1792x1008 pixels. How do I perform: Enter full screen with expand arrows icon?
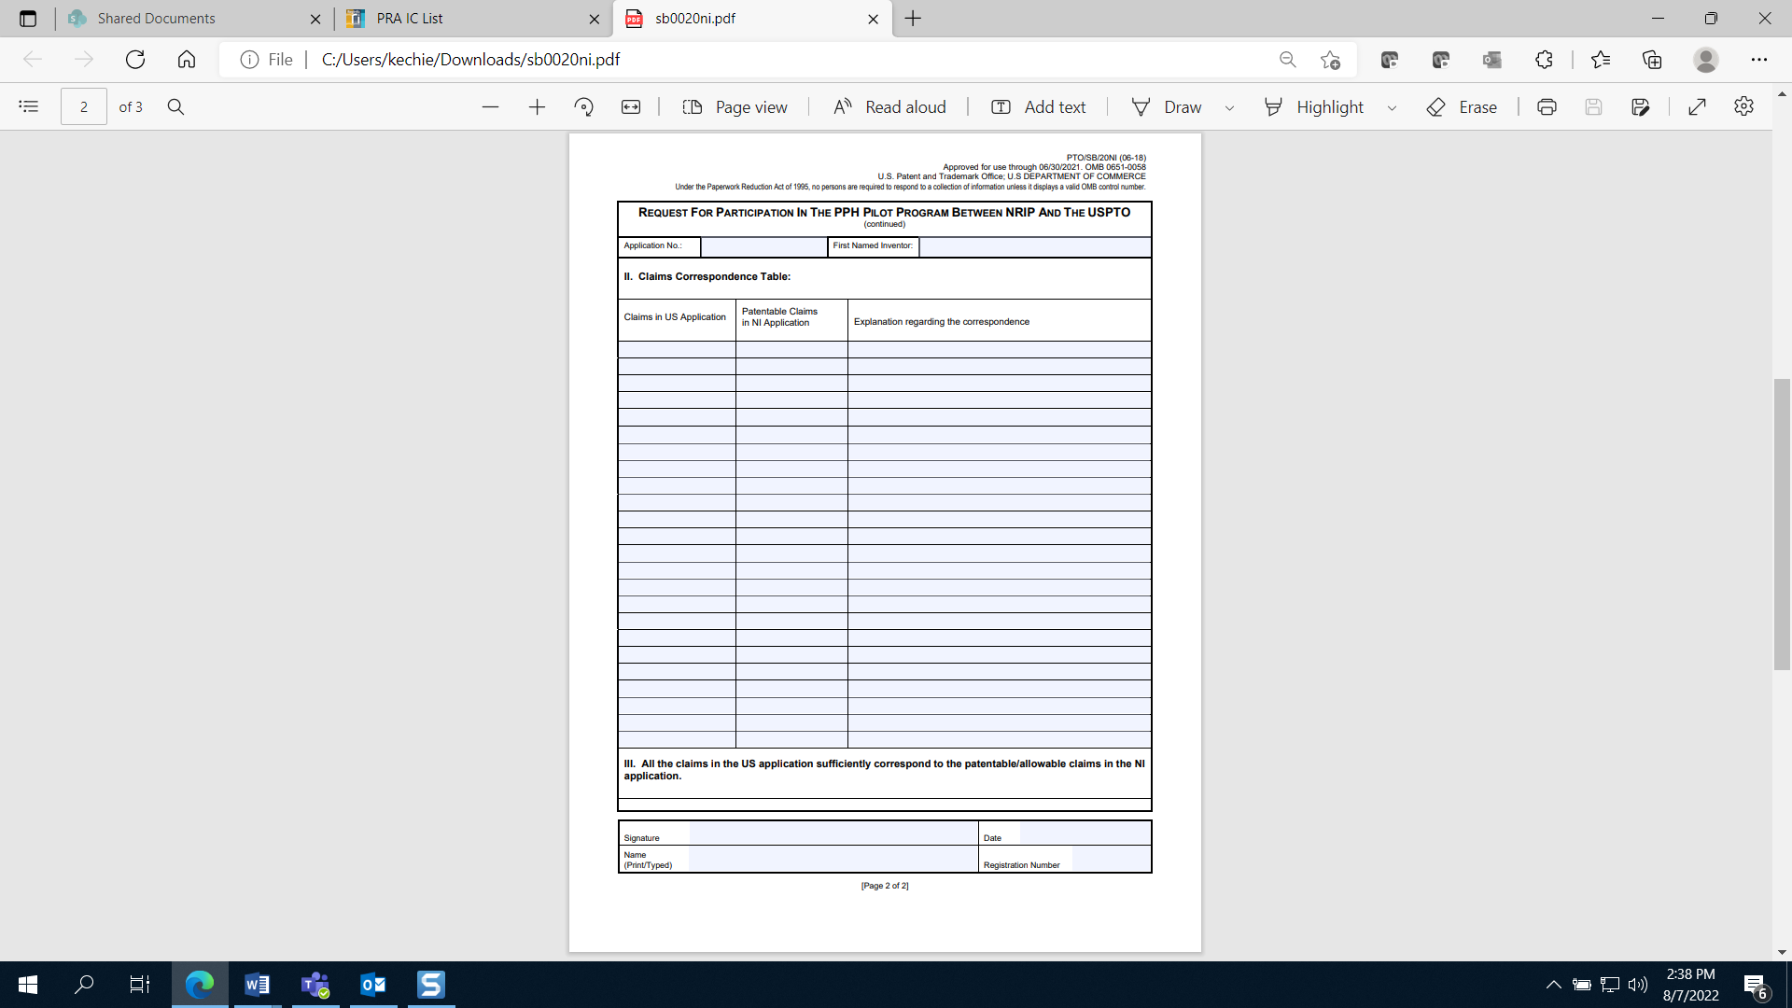(x=1697, y=106)
